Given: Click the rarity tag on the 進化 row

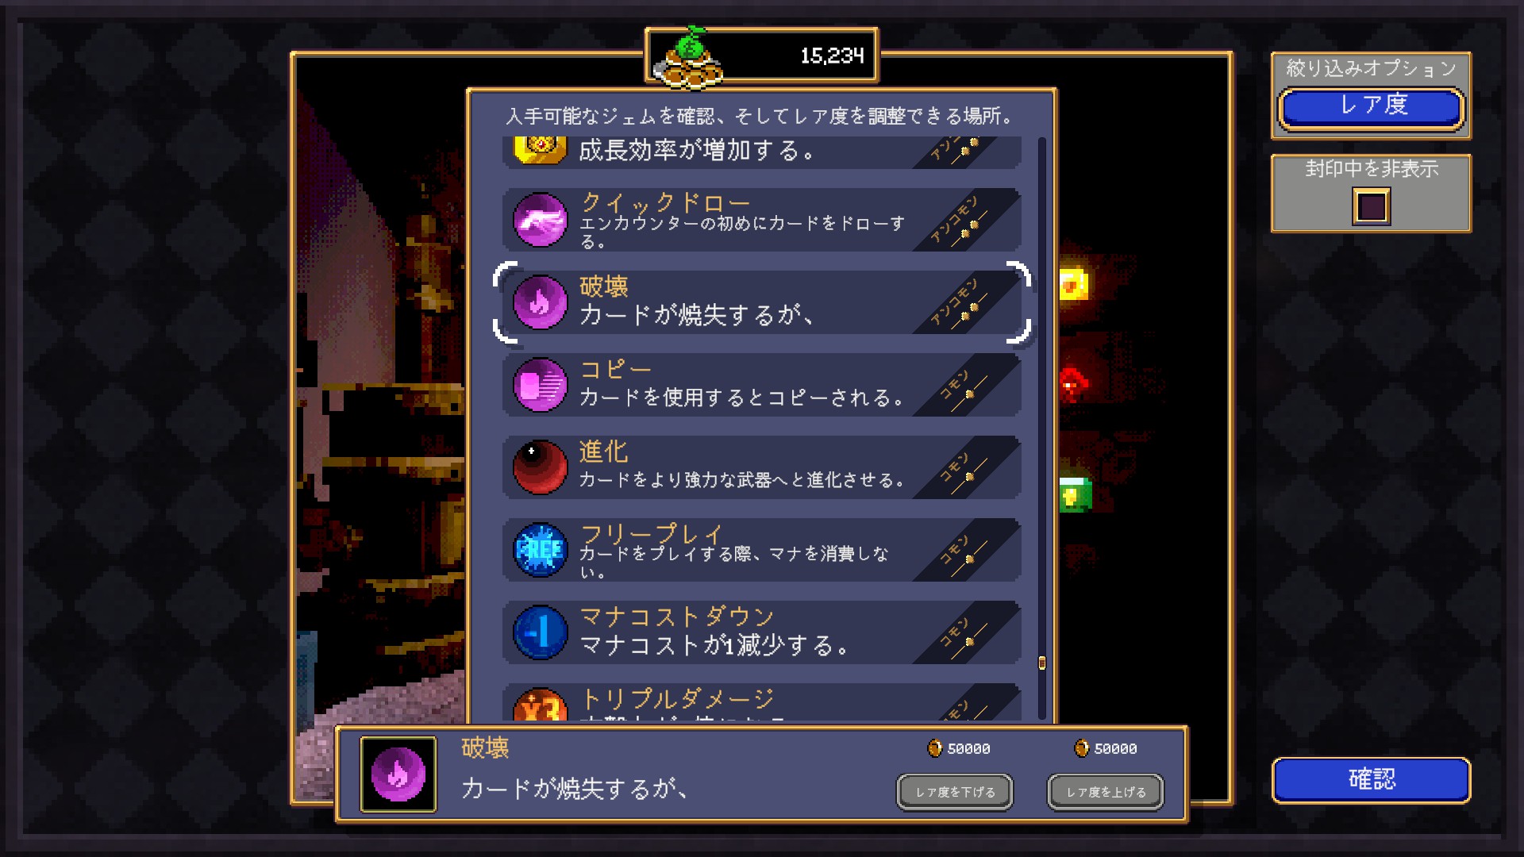Looking at the screenshot, I should click(x=964, y=470).
